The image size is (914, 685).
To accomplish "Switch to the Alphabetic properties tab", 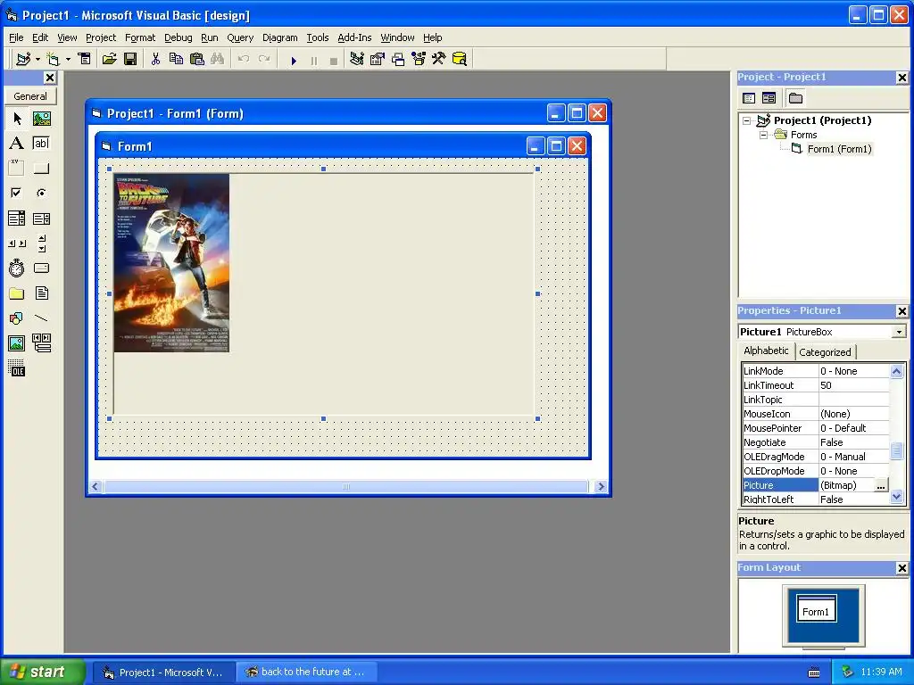I will [766, 351].
